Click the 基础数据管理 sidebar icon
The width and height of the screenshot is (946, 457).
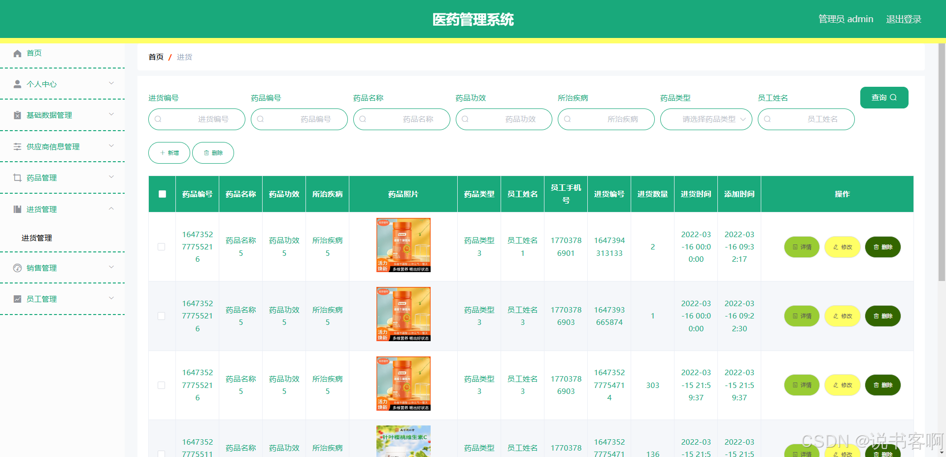point(17,115)
